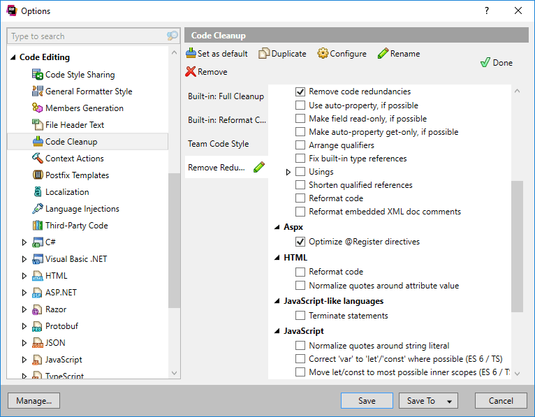
Task: Click the pencil icon beside Remove Redundancies profile
Action: [259, 167]
